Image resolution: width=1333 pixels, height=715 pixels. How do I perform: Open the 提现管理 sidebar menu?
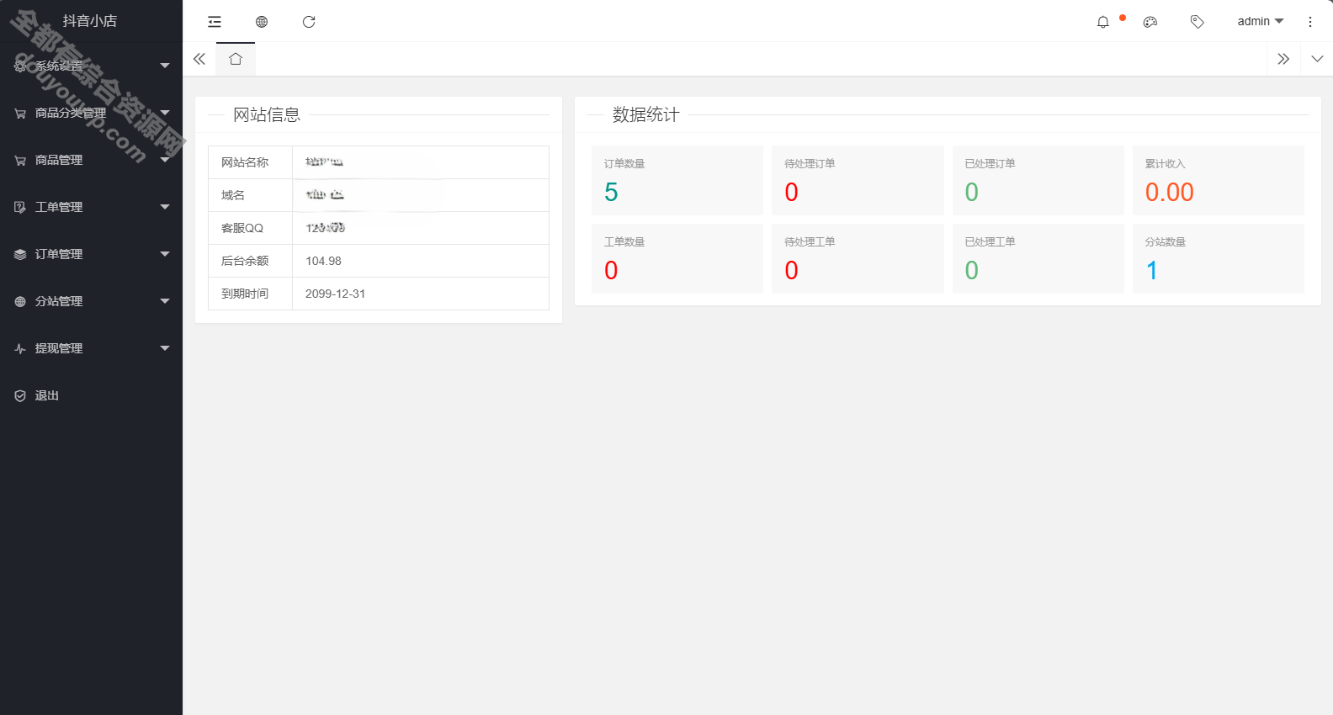click(91, 348)
